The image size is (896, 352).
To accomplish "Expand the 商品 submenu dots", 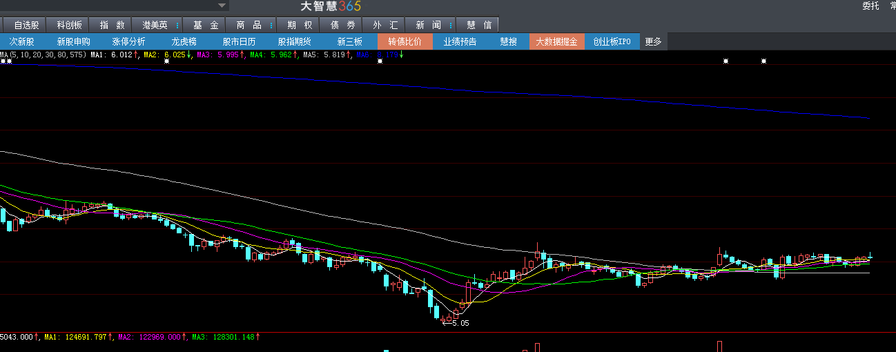I will 271,25.
